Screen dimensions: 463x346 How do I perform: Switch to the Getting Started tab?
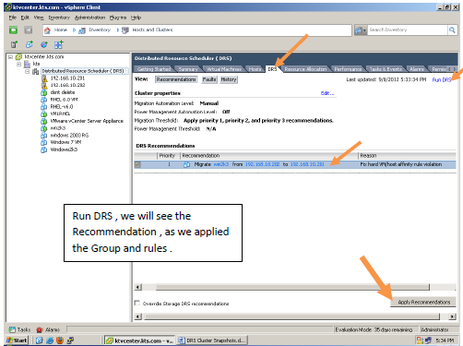pyautogui.click(x=154, y=69)
